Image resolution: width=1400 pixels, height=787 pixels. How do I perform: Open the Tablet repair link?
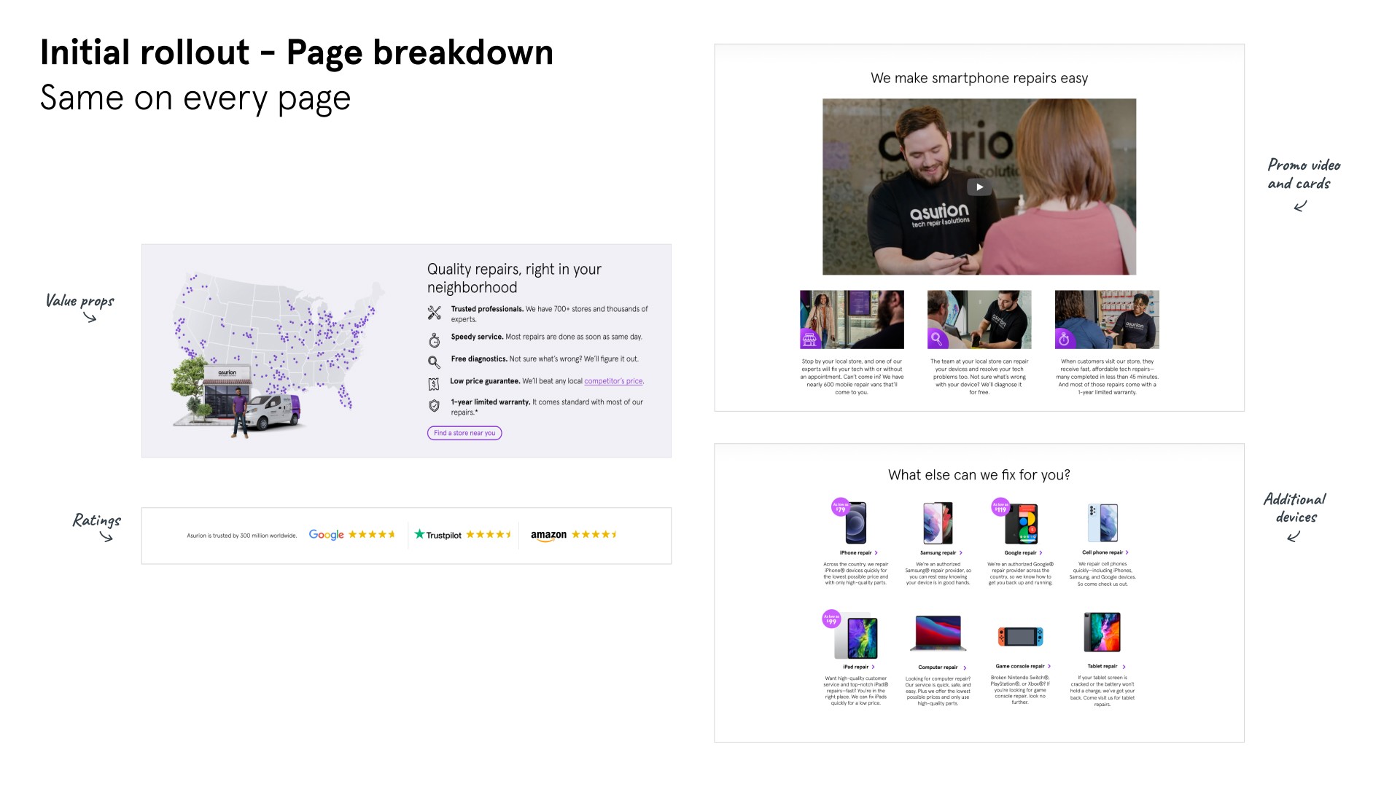click(x=1107, y=666)
